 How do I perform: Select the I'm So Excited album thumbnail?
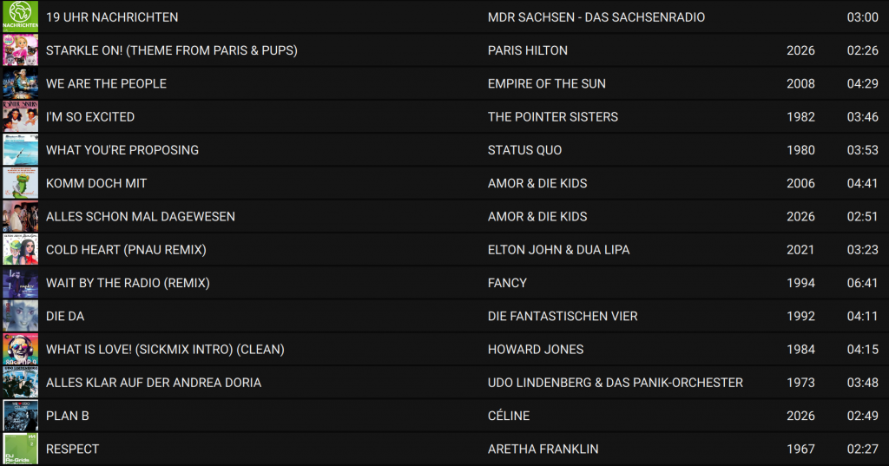(x=20, y=116)
